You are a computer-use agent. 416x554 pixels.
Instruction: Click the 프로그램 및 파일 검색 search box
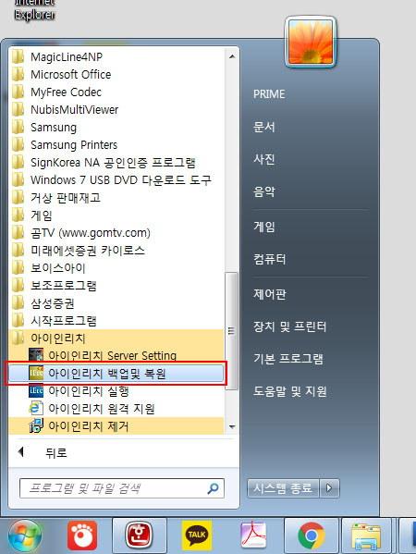[x=122, y=488]
